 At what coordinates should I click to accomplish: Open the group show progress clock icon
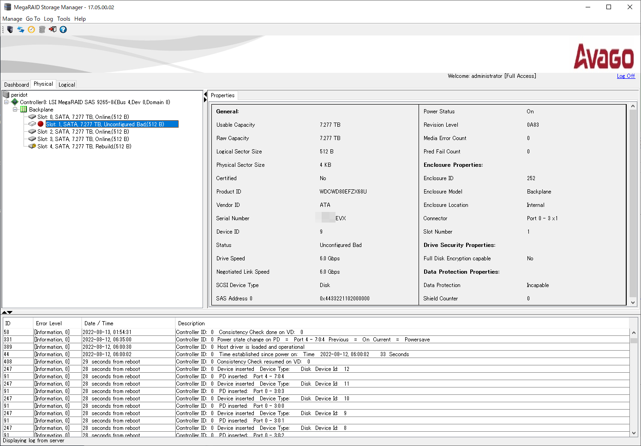[x=31, y=29]
